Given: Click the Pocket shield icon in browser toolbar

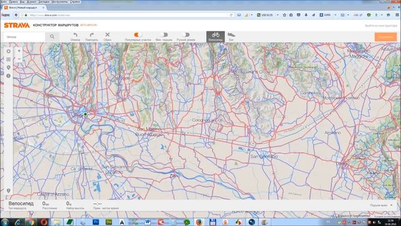Looking at the screenshot, I should click(298, 15).
